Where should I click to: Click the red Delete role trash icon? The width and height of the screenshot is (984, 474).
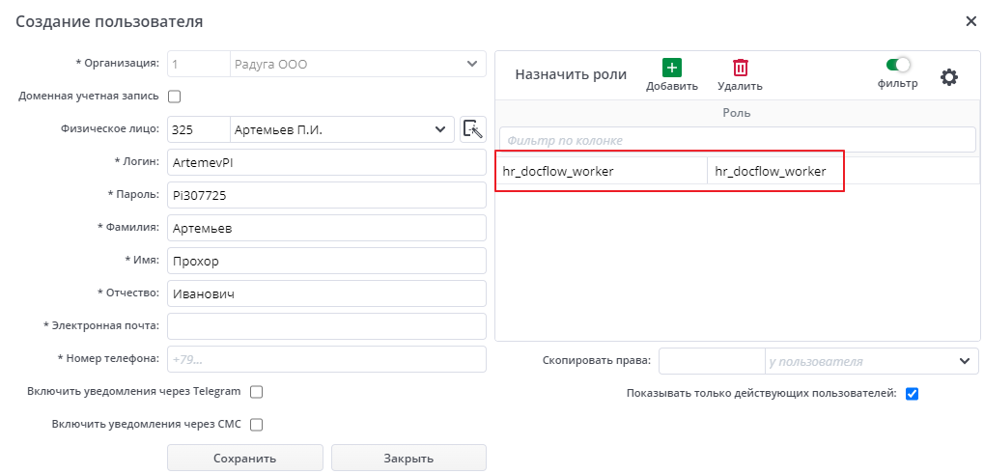pyautogui.click(x=741, y=68)
